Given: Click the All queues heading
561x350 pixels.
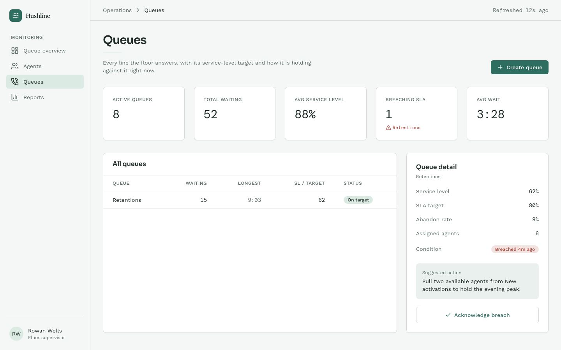Looking at the screenshot, I should 129,164.
